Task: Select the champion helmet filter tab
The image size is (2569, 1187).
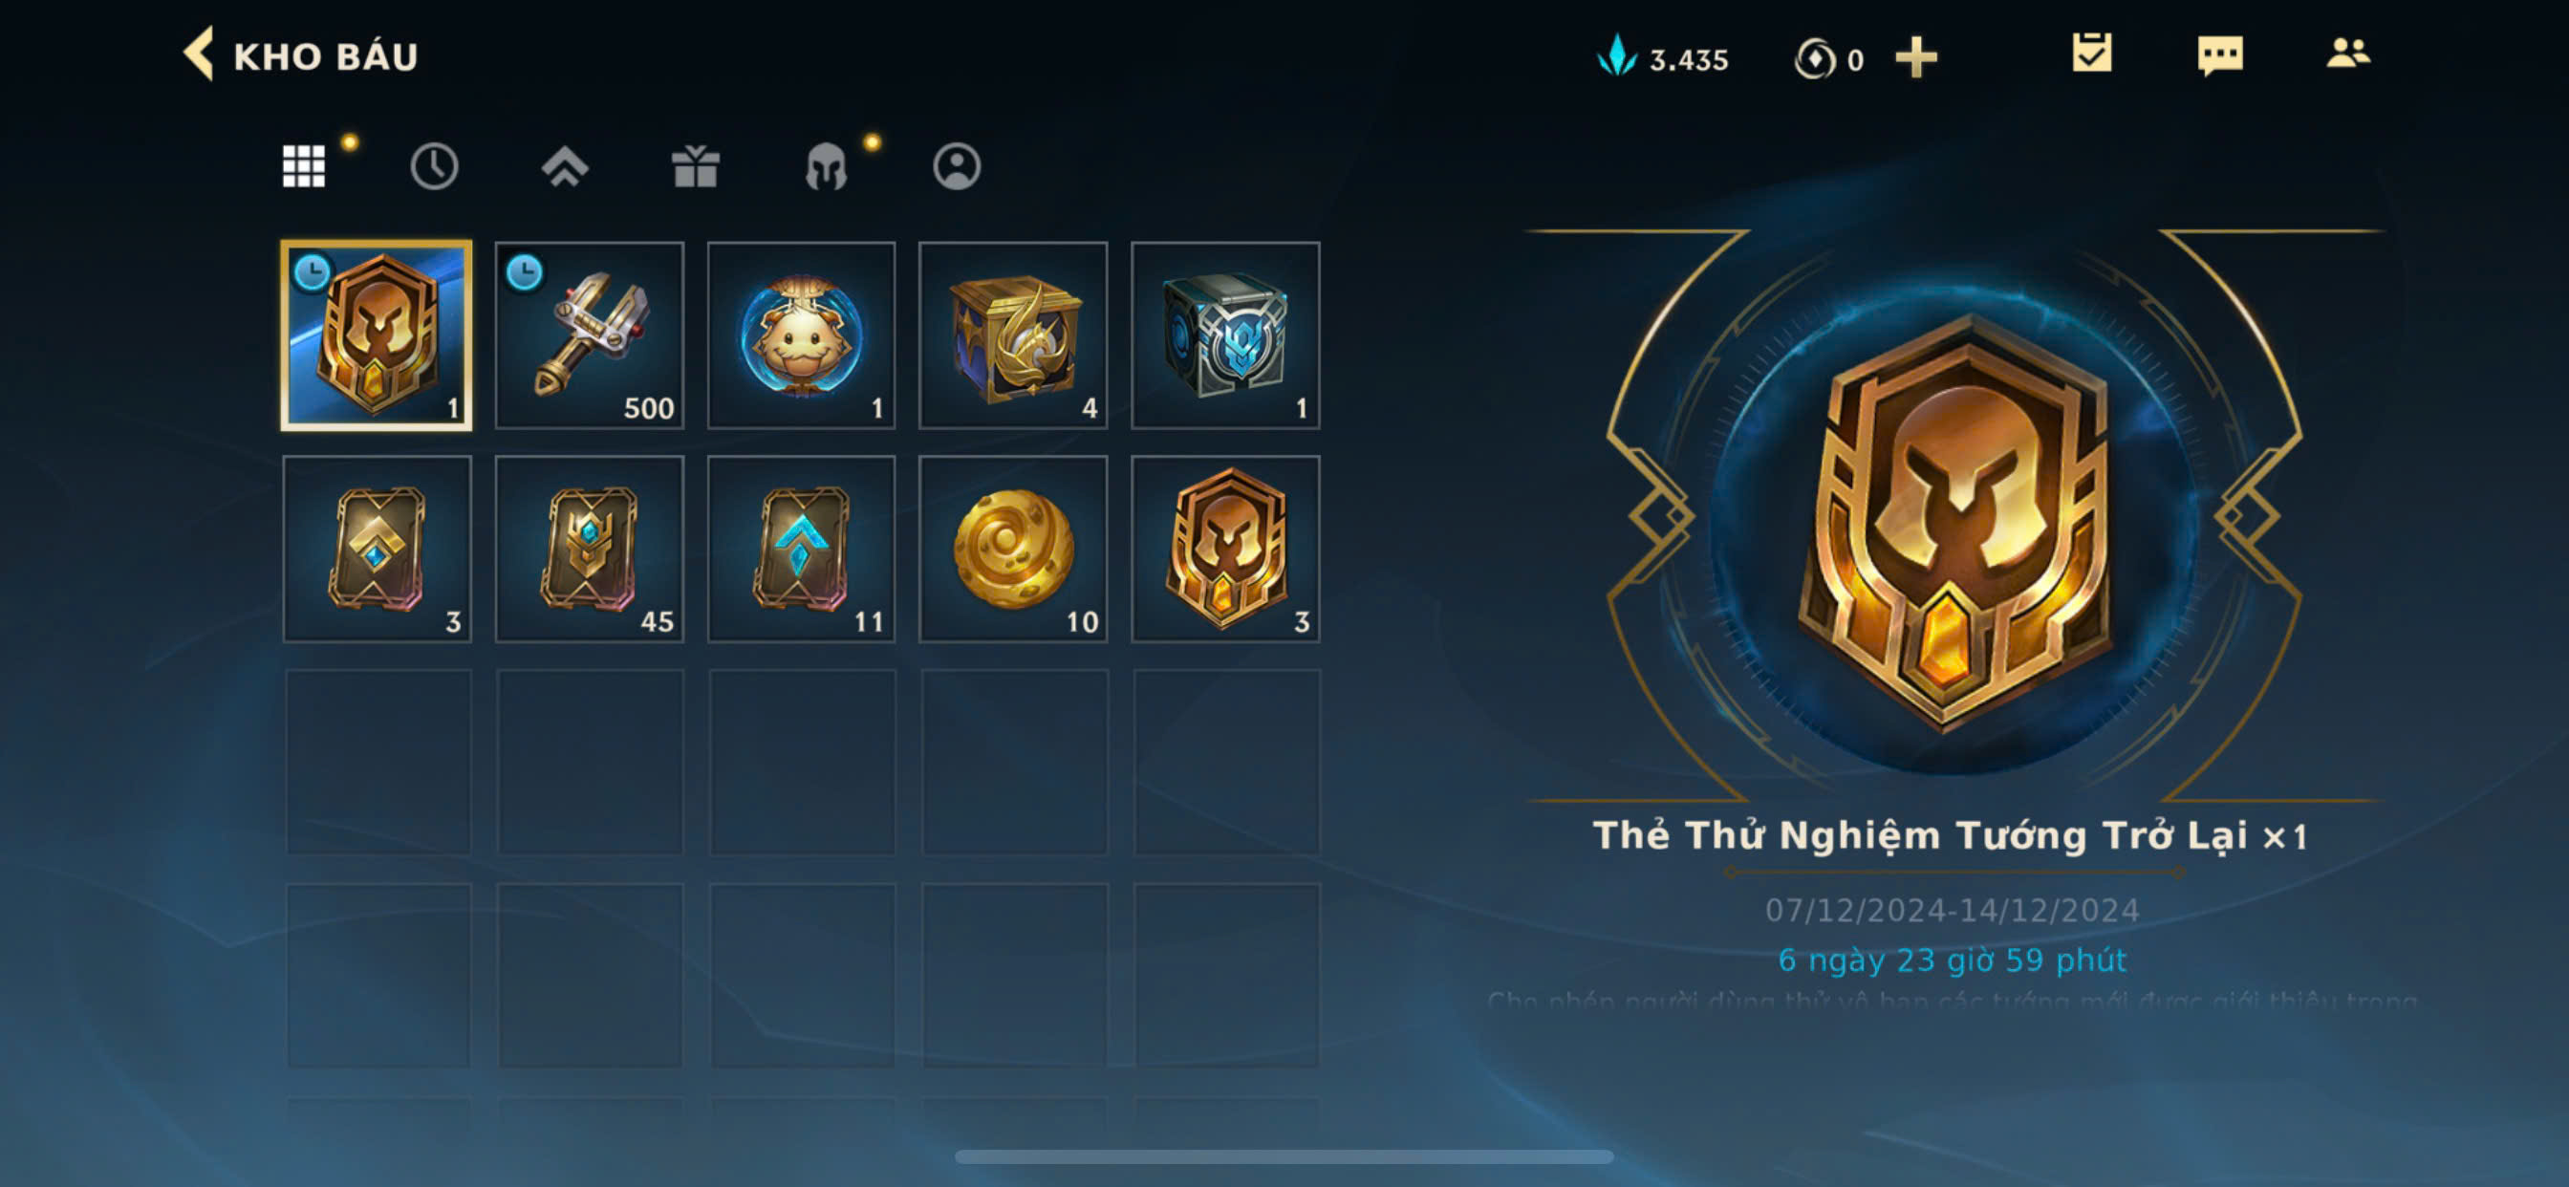Action: (x=826, y=165)
